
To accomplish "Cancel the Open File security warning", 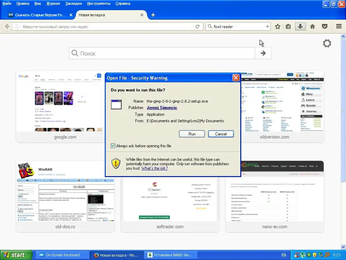I will tap(221, 134).
